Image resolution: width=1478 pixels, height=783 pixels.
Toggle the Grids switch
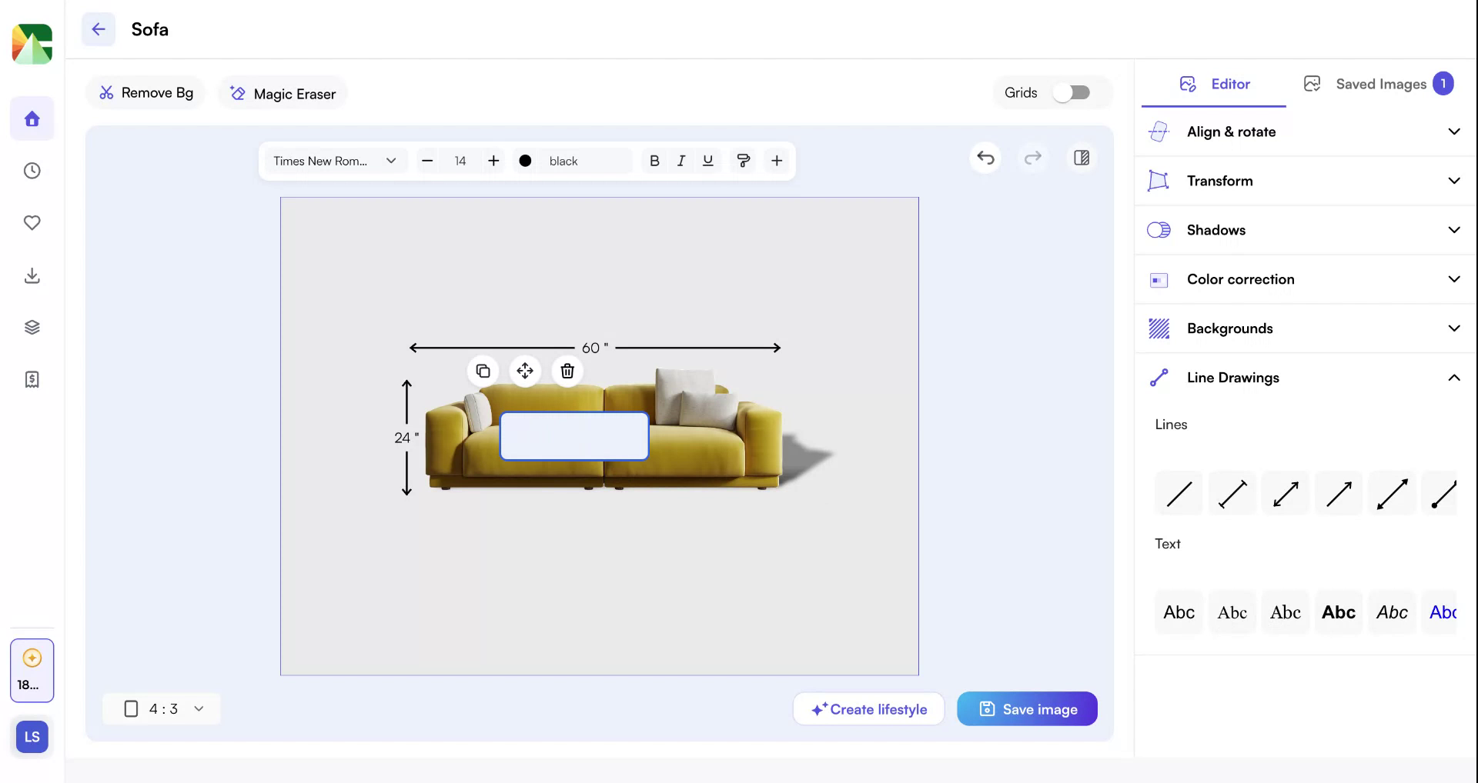[x=1072, y=92]
